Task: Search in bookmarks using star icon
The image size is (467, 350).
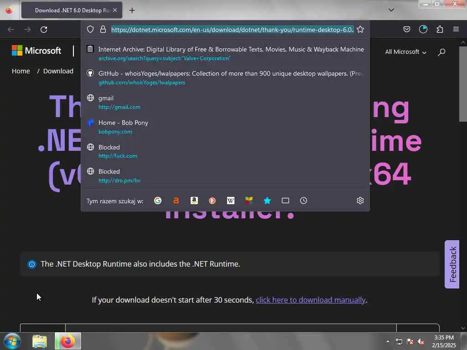Action: pos(267,201)
